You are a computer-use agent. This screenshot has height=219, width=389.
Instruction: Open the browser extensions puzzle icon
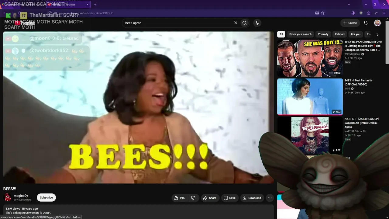(369, 13)
